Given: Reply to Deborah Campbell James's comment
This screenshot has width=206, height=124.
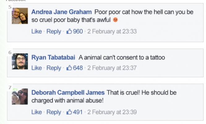Looking at the screenshot, I should click(54, 112).
